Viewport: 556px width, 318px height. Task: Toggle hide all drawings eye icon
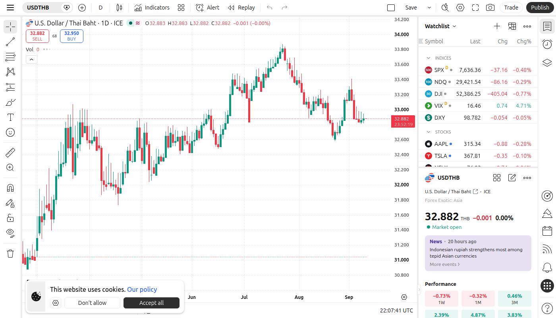tap(10, 233)
